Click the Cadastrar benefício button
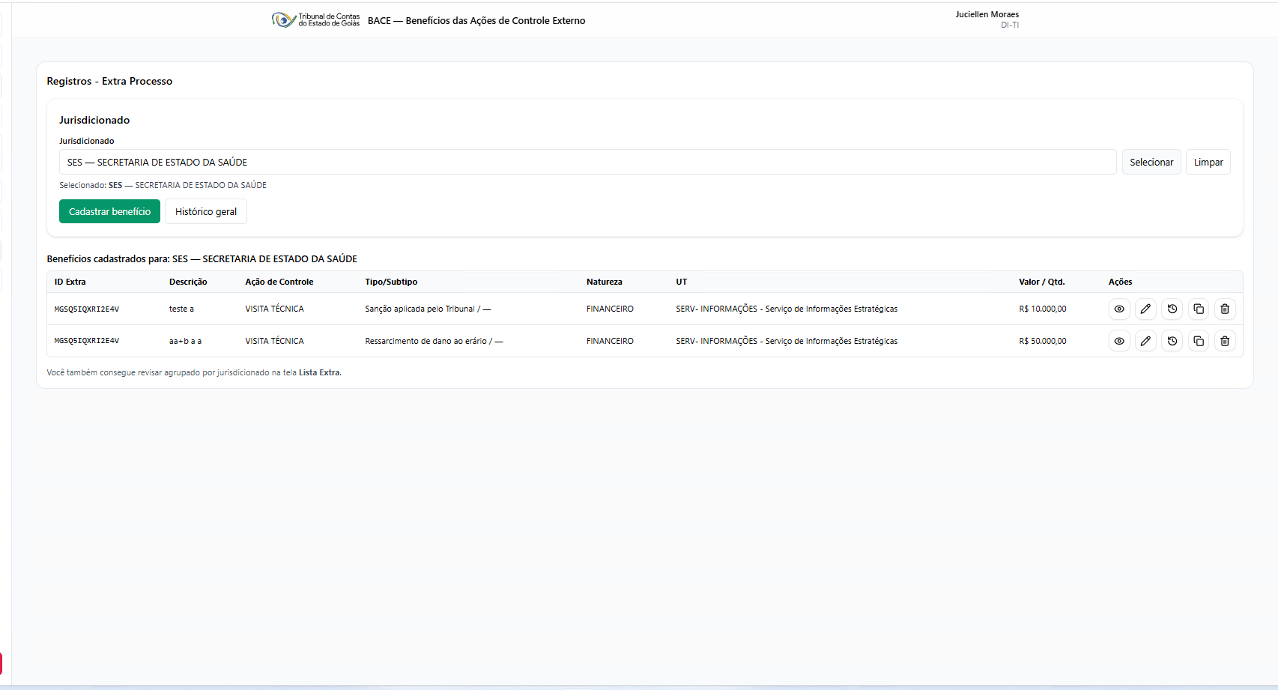 click(x=109, y=211)
